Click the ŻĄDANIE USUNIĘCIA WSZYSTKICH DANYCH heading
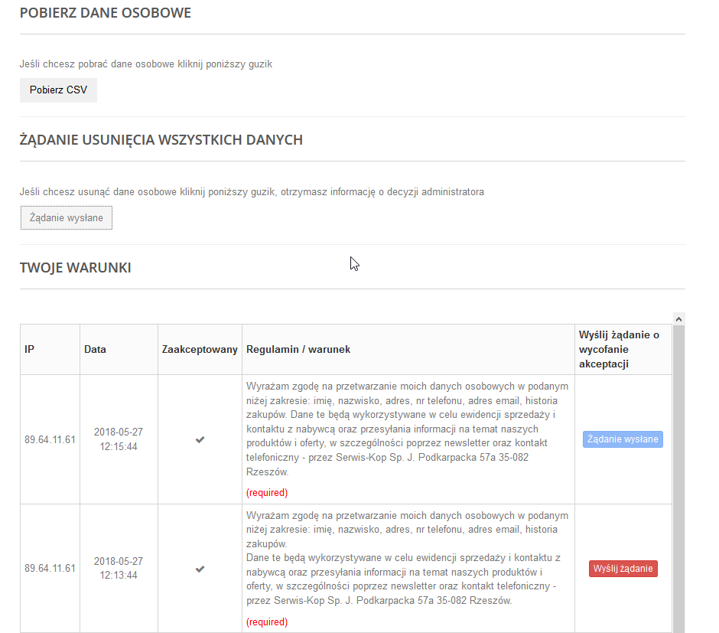The width and height of the screenshot is (719, 633). coord(161,140)
